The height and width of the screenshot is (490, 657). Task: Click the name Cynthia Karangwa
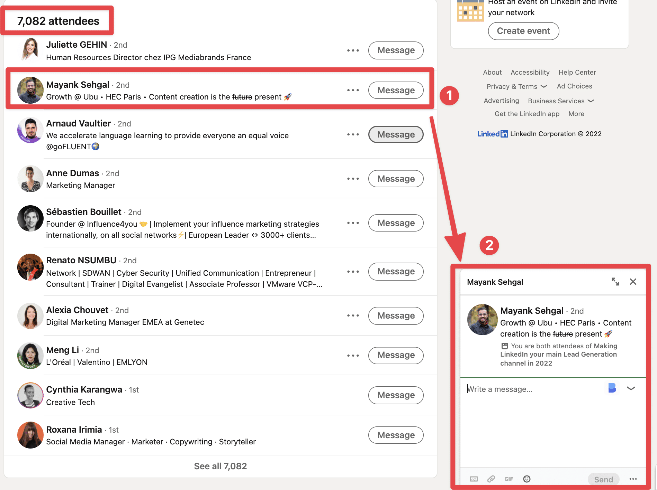84,389
